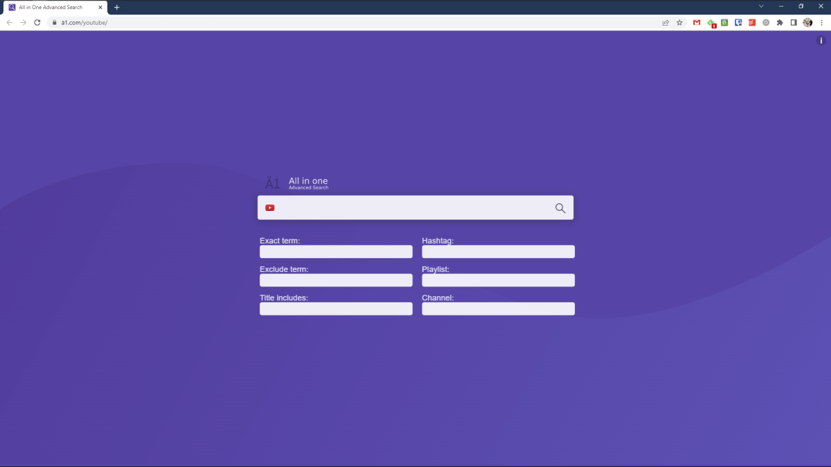Viewport: 831px width, 467px height.
Task: Open the green square extension icon
Action: [x=724, y=22]
